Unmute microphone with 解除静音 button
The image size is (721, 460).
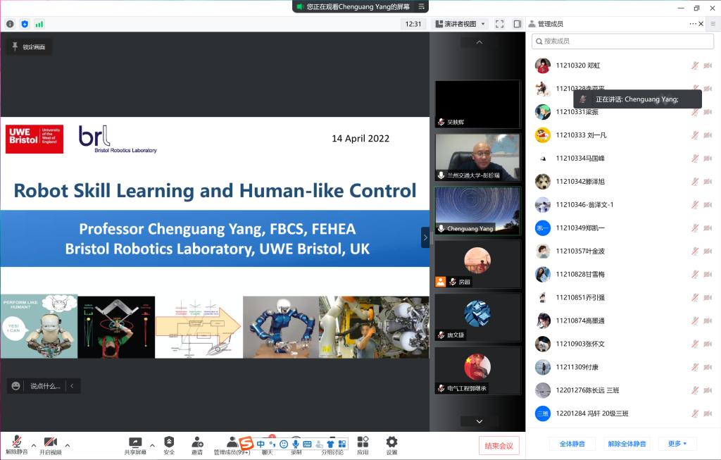16,444
